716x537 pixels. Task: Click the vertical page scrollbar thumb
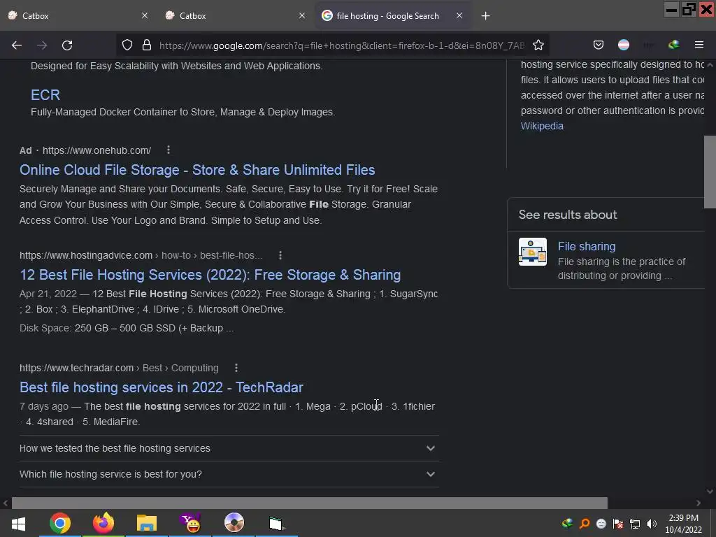coord(710,172)
